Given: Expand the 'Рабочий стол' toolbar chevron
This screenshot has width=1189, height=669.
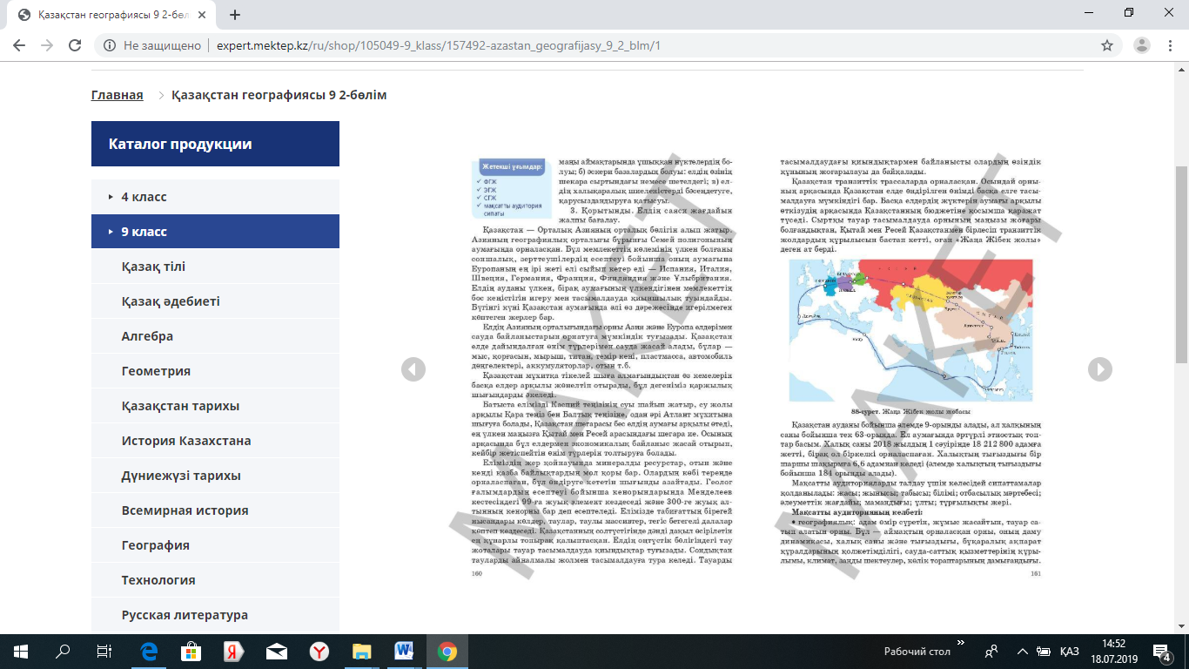Looking at the screenshot, I should click(x=961, y=645).
